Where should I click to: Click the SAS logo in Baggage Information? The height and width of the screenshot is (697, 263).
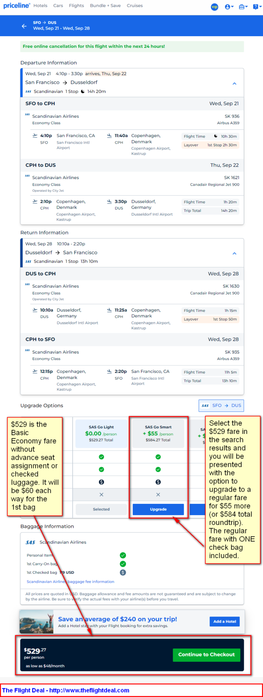31,542
